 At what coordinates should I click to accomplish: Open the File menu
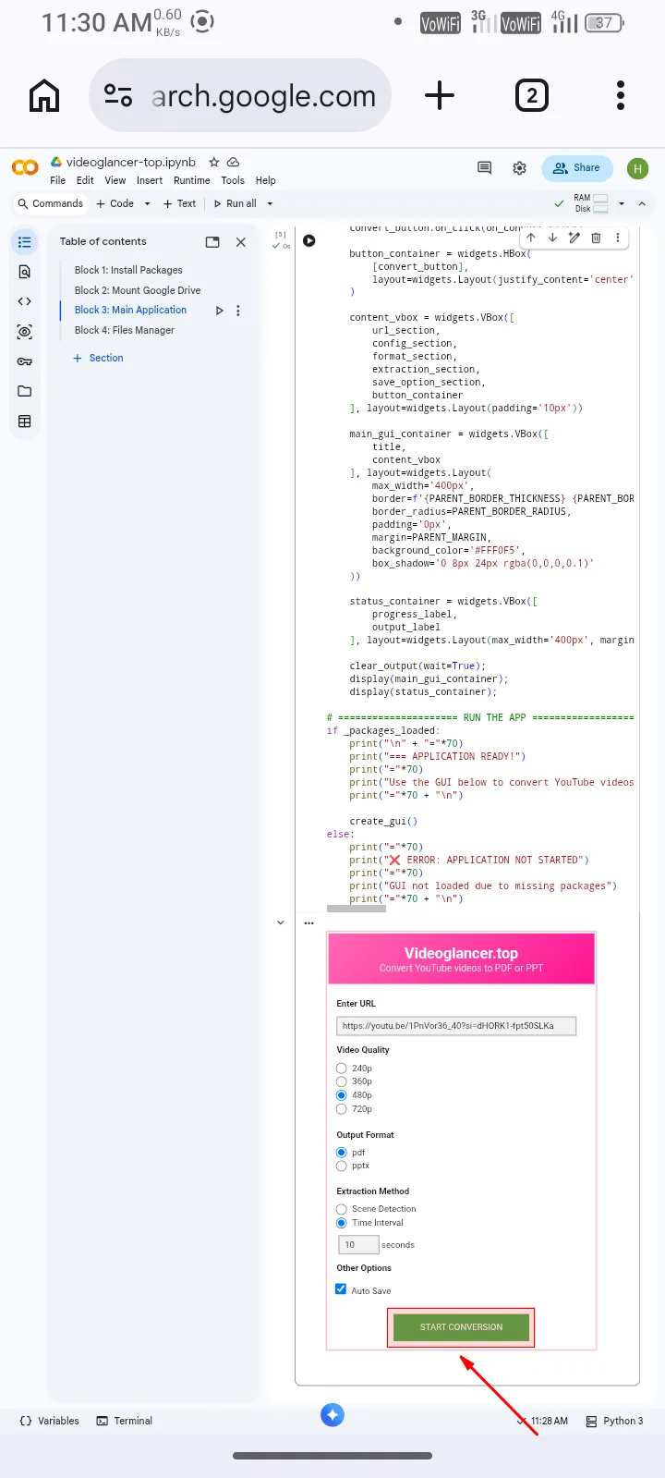[x=58, y=180]
